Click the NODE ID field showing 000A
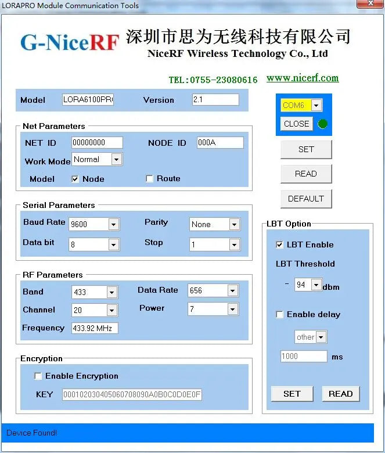The height and width of the screenshot is (453, 385). pos(220,142)
